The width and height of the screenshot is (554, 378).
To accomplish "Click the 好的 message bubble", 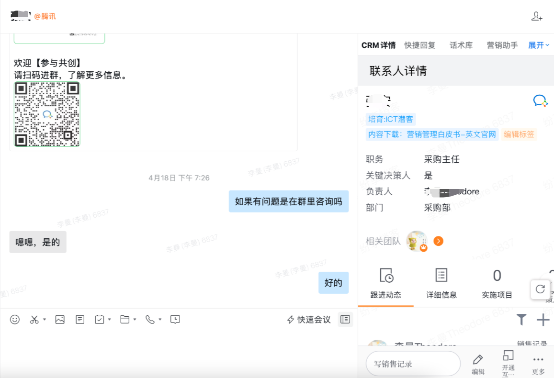I will tap(334, 283).
